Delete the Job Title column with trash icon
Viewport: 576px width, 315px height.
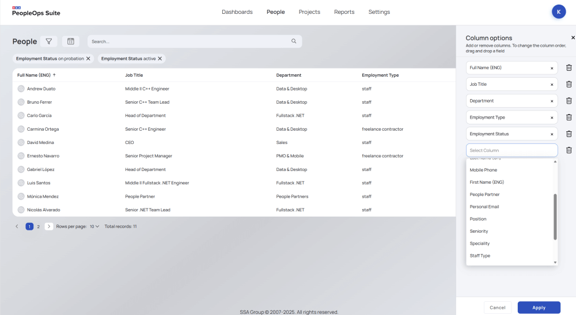click(569, 84)
